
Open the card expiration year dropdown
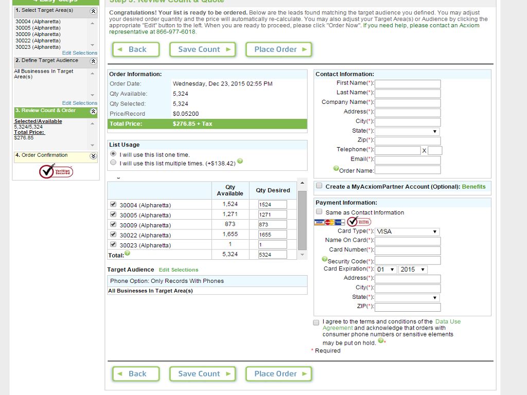(412, 270)
